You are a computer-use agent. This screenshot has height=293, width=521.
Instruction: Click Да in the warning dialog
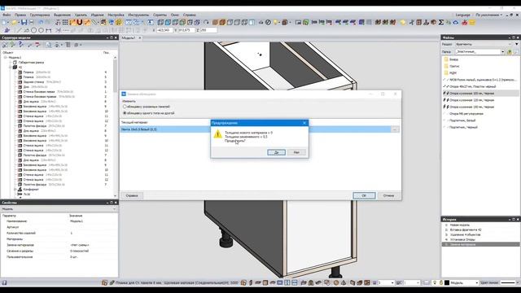tap(277, 152)
